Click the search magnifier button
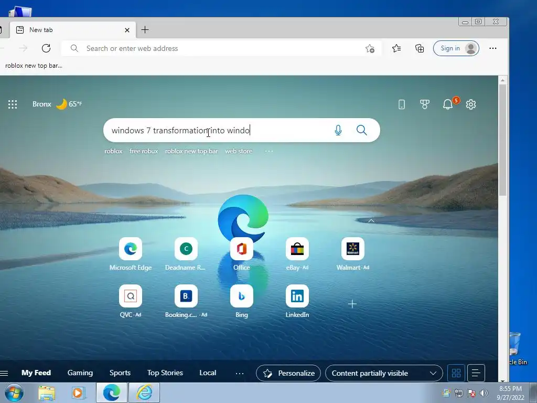Viewport: 537px width, 403px height. tap(362, 130)
